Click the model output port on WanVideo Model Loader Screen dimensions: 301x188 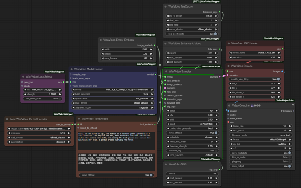click(x=156, y=75)
